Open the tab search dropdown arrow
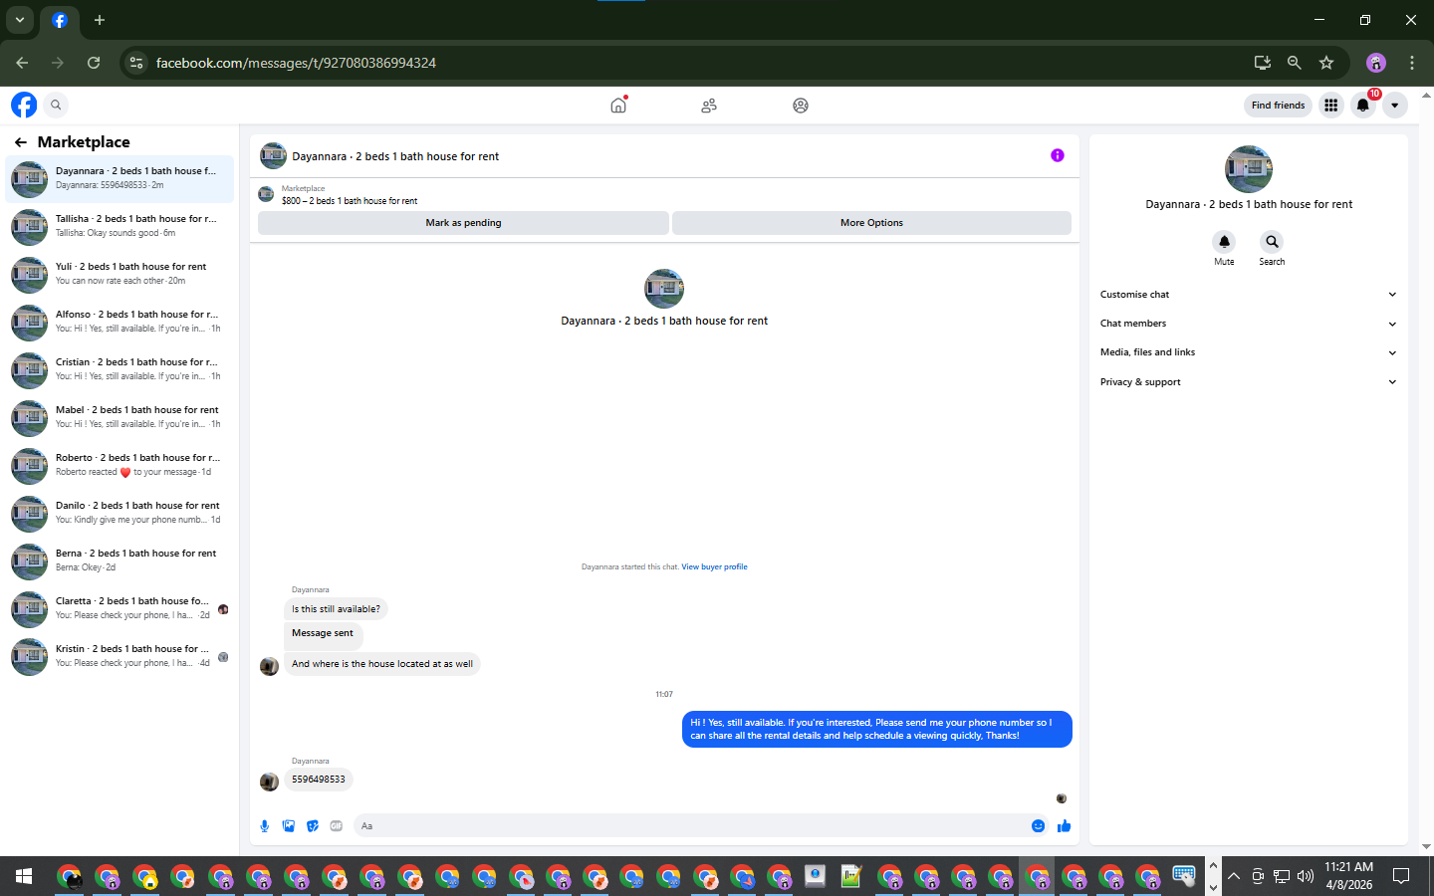 [20, 20]
